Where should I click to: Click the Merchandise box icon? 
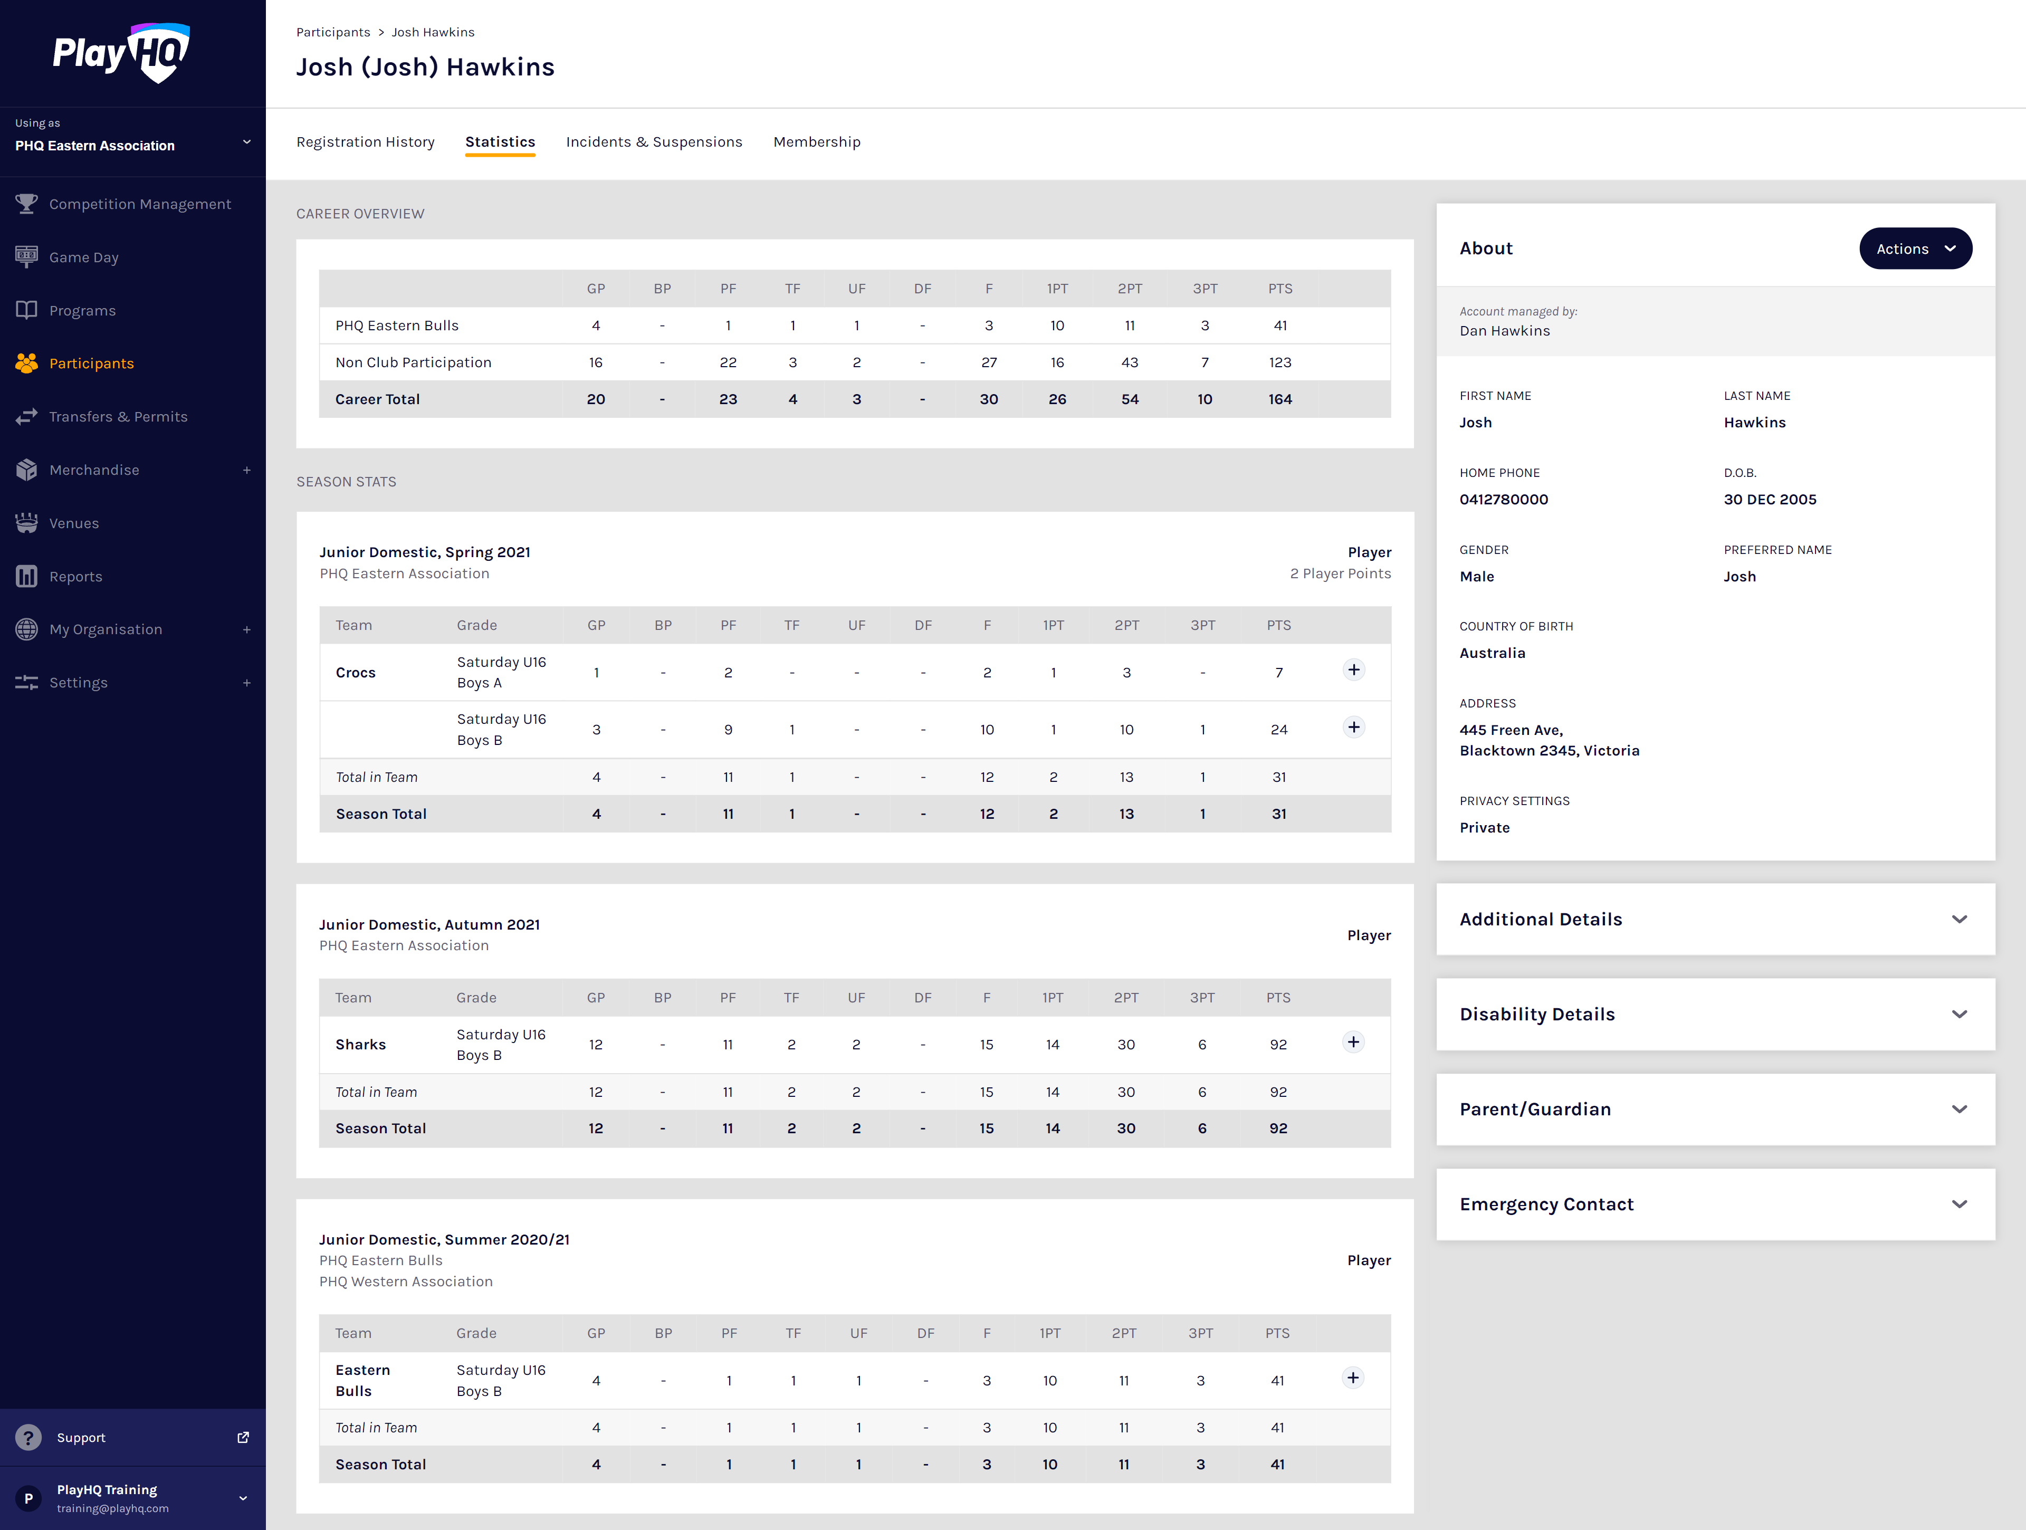26,470
